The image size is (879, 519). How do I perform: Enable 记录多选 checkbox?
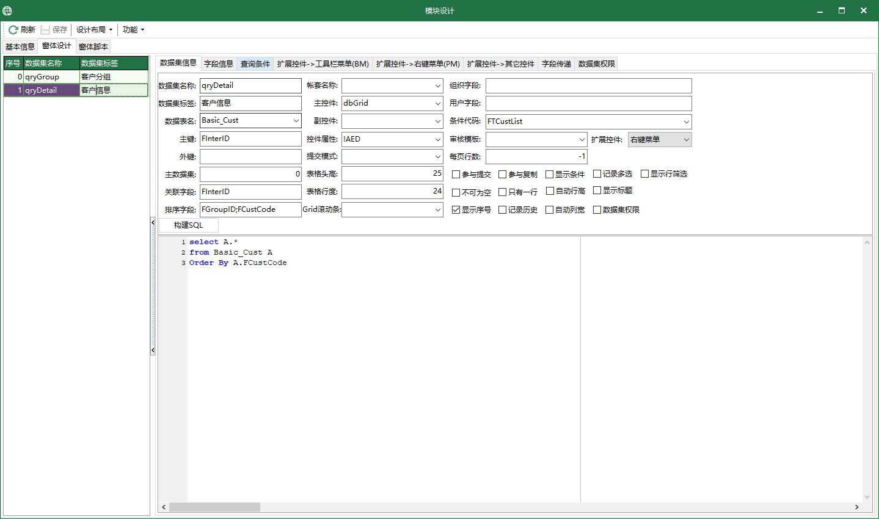(x=597, y=174)
